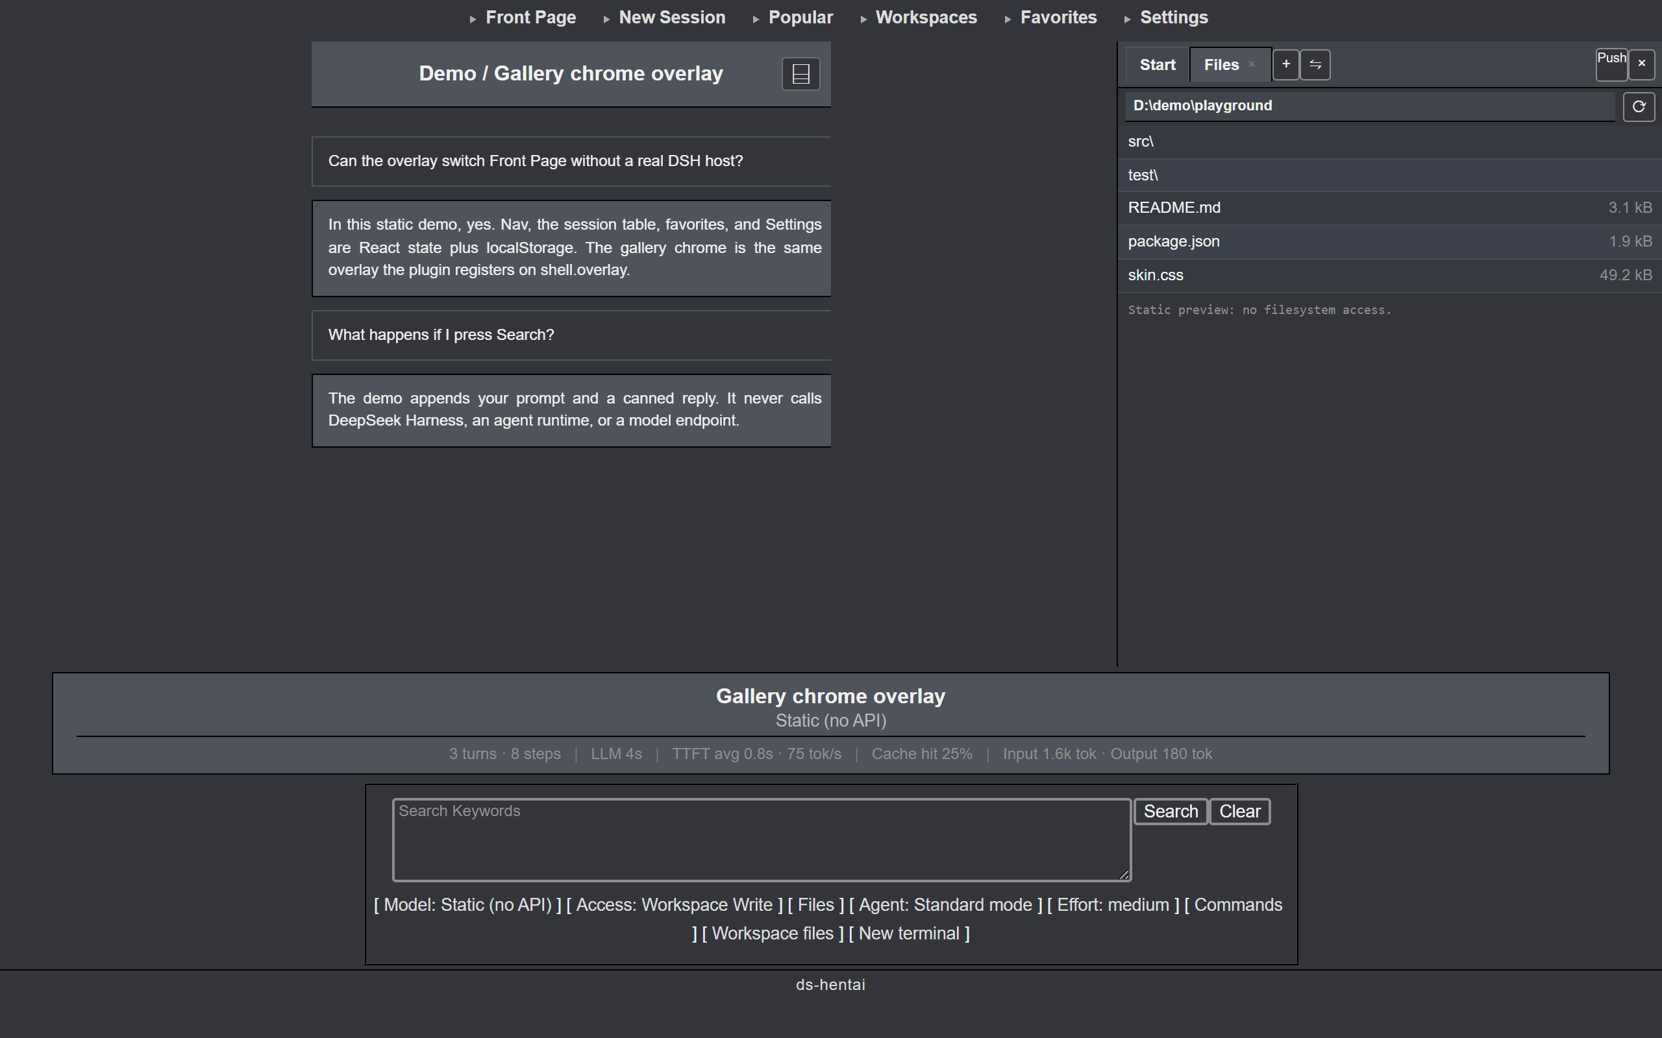1662x1038 pixels.
Task: Click the [ New terminal ] link
Action: (x=910, y=934)
